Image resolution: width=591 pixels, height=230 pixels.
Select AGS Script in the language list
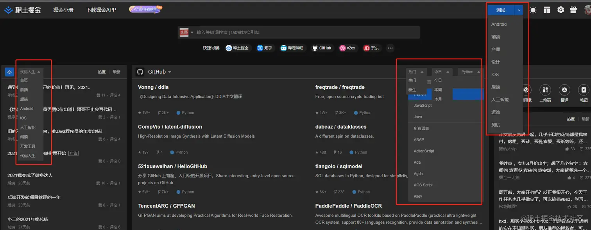point(423,185)
